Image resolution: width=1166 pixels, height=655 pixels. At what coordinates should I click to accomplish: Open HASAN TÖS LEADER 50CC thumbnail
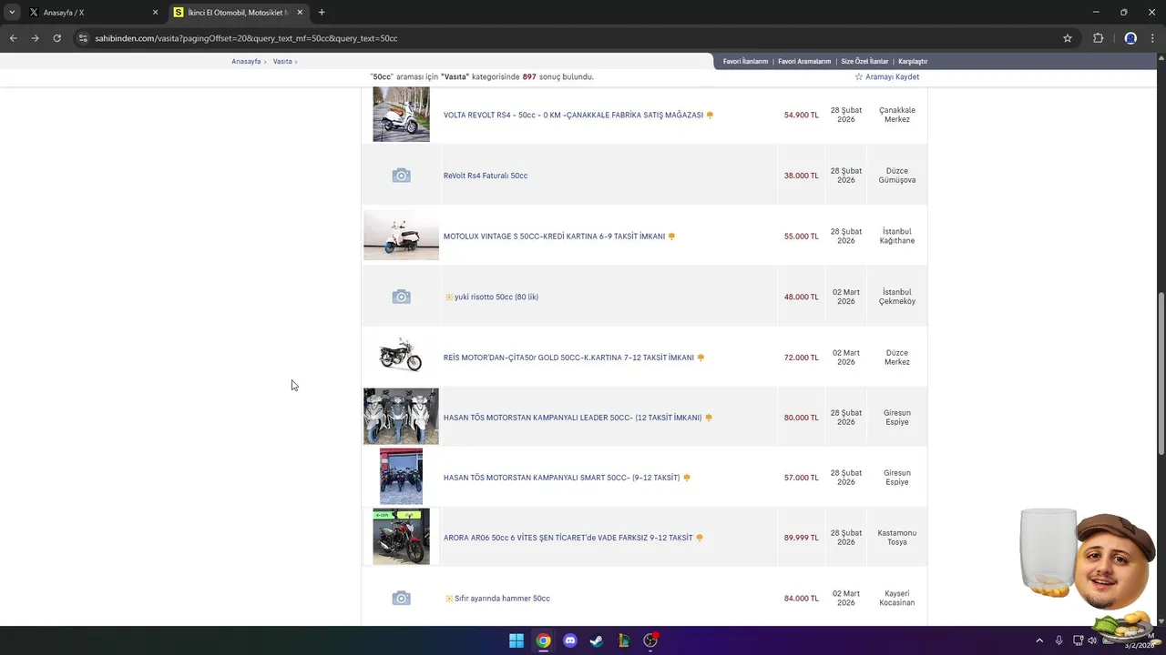click(401, 417)
